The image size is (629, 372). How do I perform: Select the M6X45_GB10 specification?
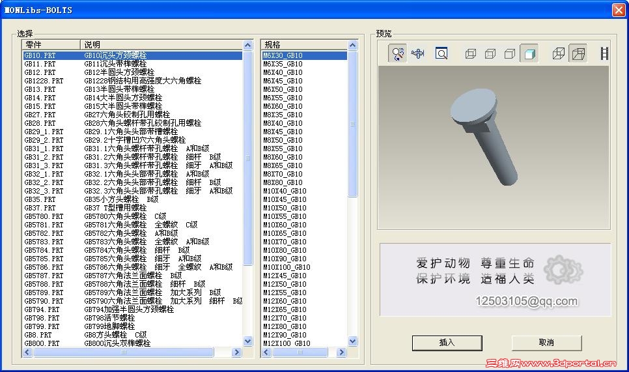[305, 81]
